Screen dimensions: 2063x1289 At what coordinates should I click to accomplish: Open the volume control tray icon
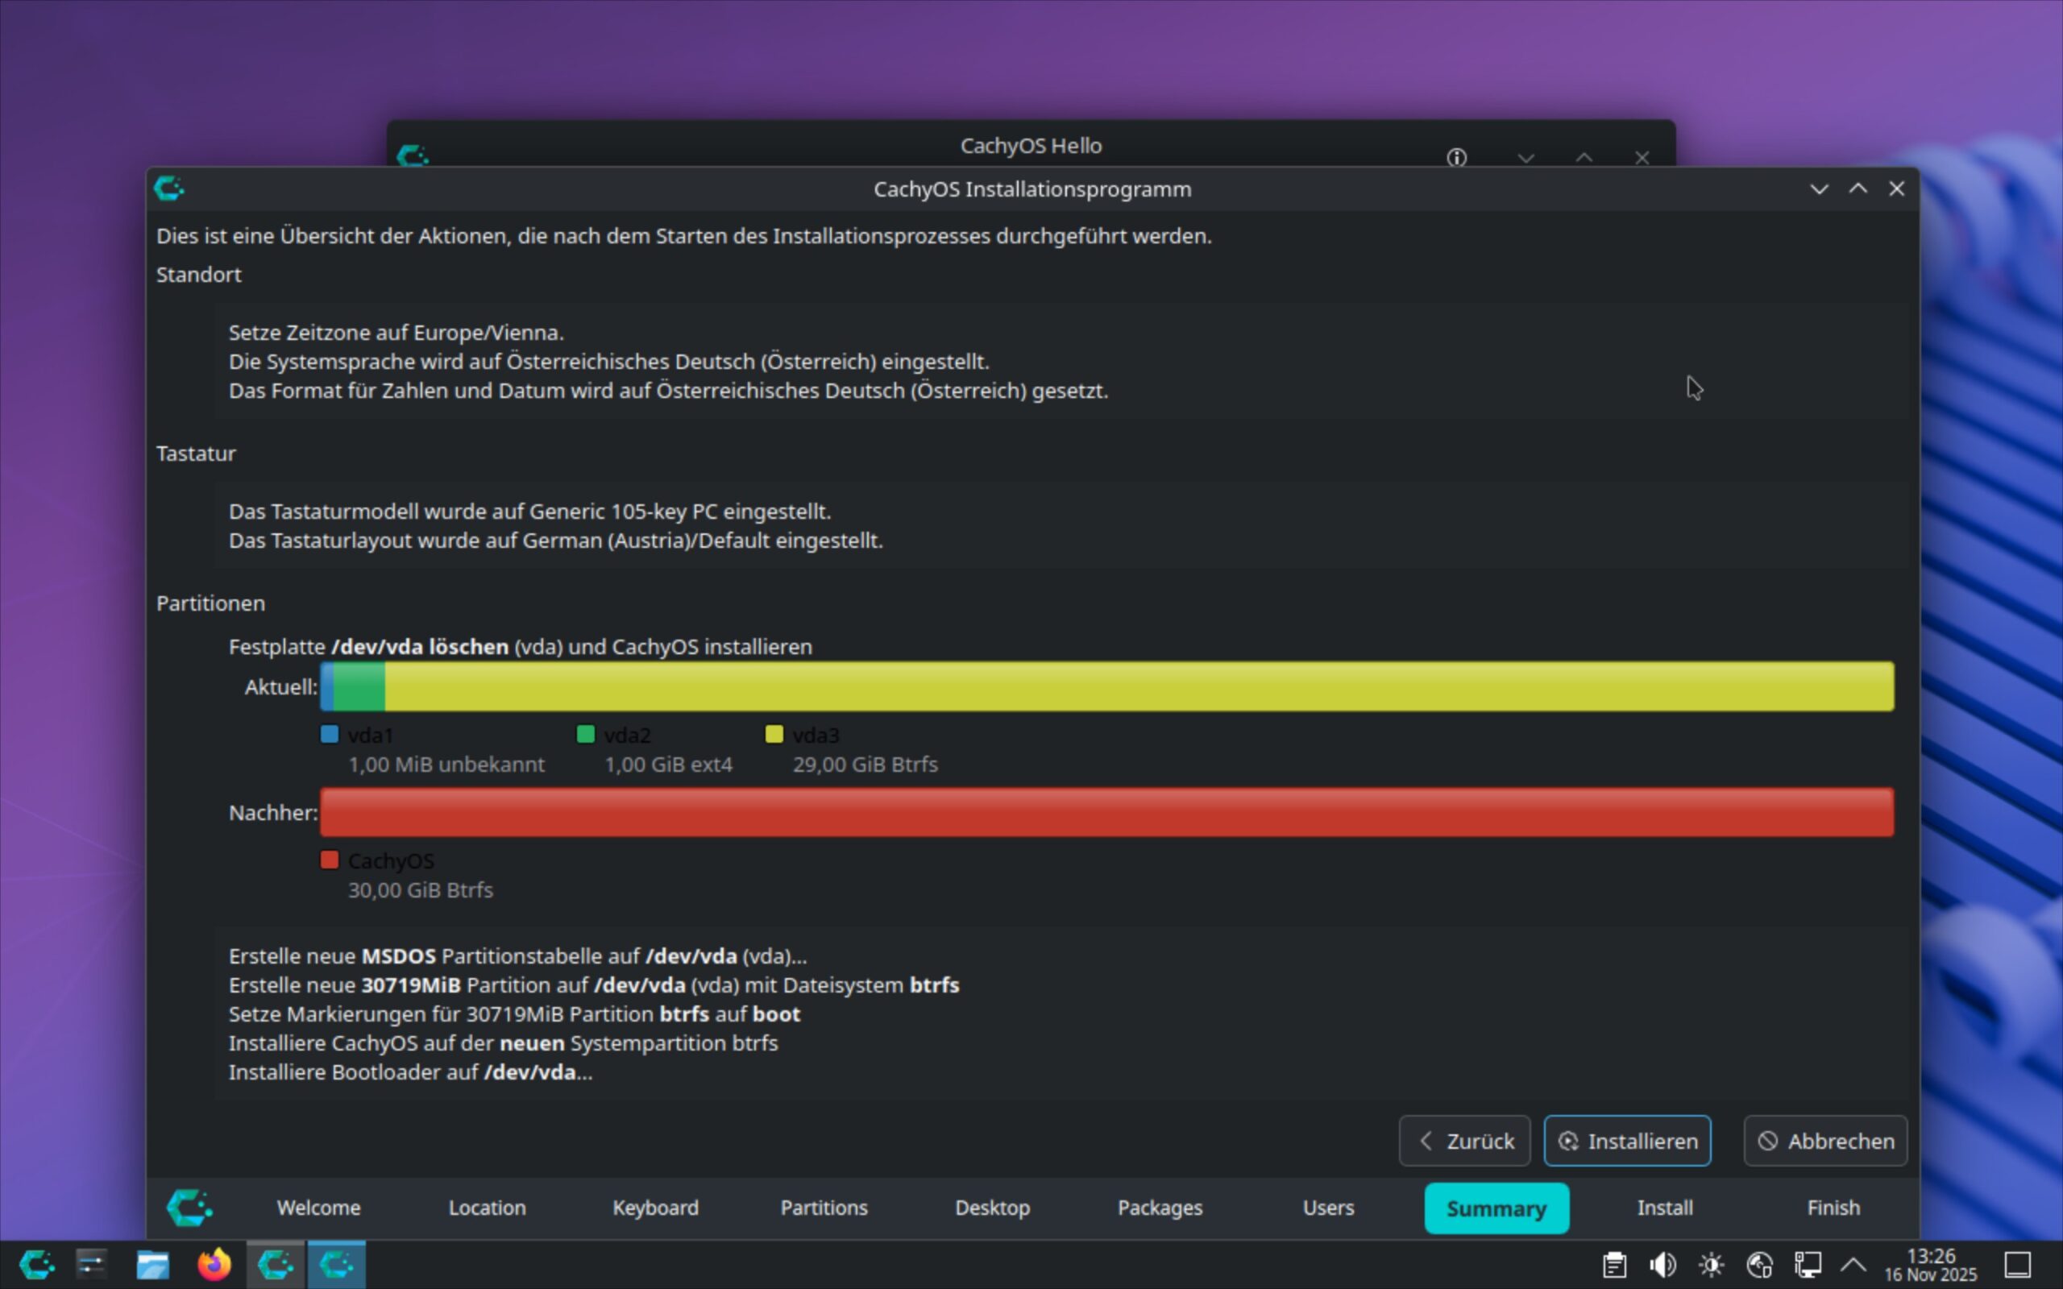point(1662,1264)
